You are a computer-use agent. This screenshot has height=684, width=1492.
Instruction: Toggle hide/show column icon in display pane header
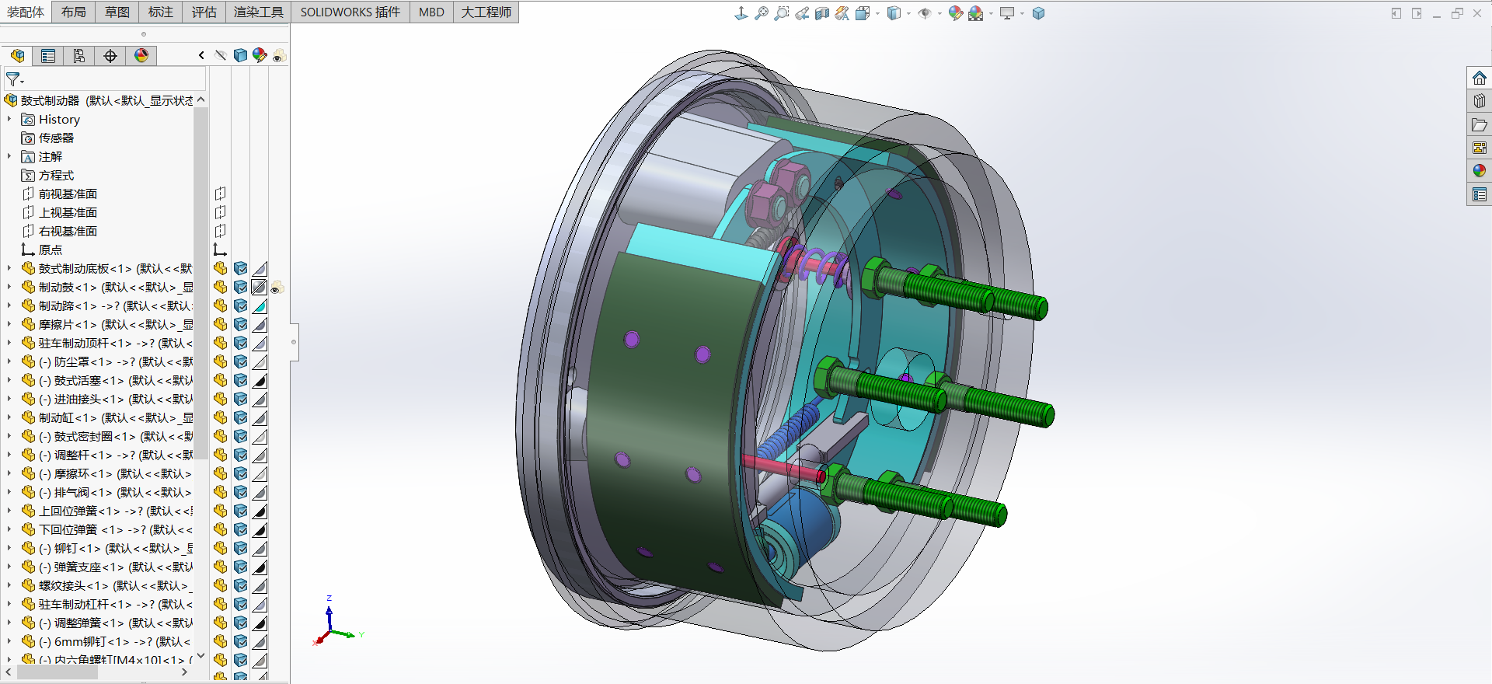tap(221, 55)
